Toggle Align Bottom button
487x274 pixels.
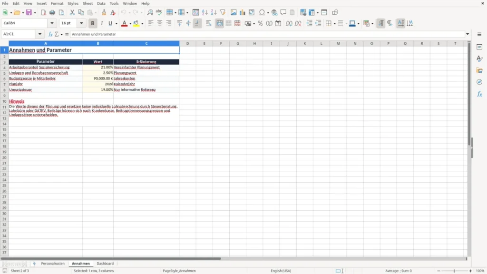click(197, 23)
